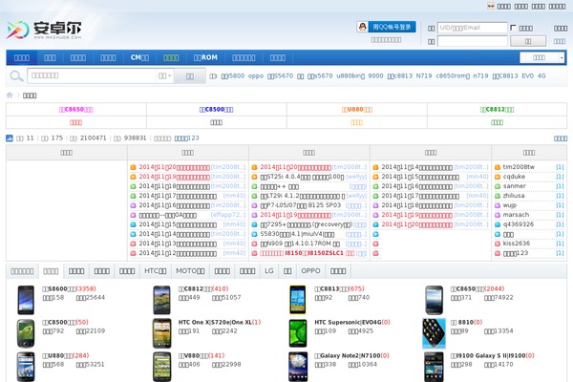The height and width of the screenshot is (382, 573).
Task: Open the ROM nav menu item
Action: point(205,57)
